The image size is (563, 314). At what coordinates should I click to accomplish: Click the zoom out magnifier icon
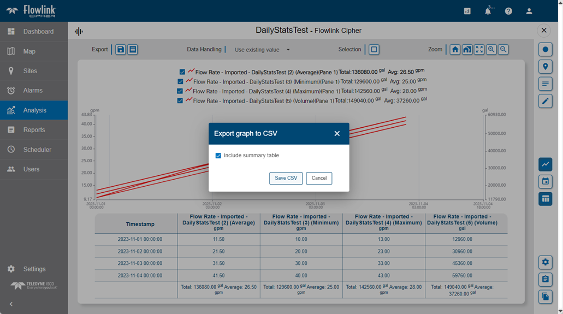[503, 50]
